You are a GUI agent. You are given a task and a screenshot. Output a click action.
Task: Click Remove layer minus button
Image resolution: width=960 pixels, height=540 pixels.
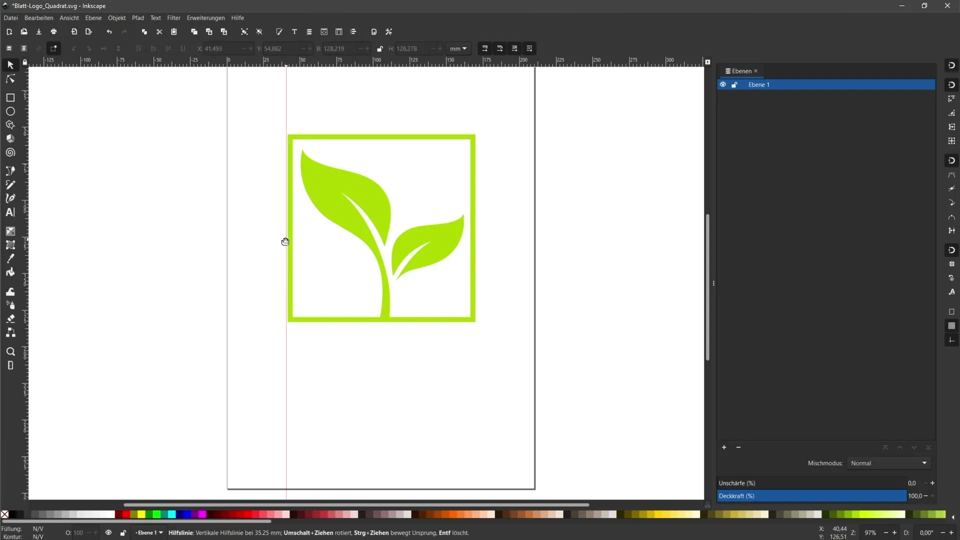tap(738, 447)
